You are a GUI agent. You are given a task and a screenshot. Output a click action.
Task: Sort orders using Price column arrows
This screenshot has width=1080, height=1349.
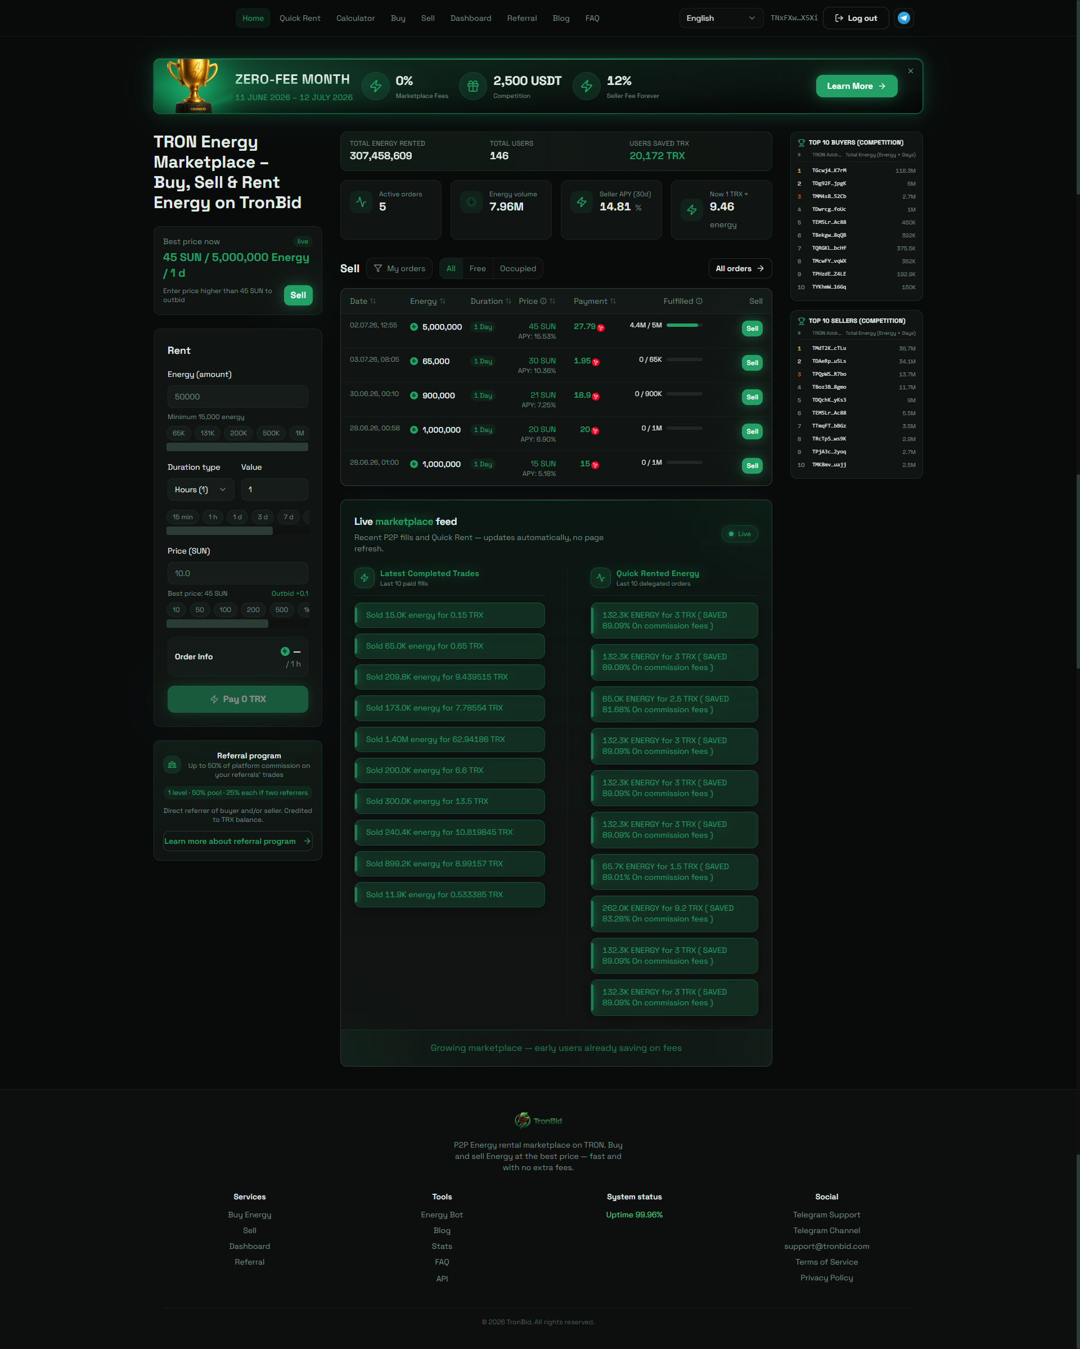click(552, 302)
